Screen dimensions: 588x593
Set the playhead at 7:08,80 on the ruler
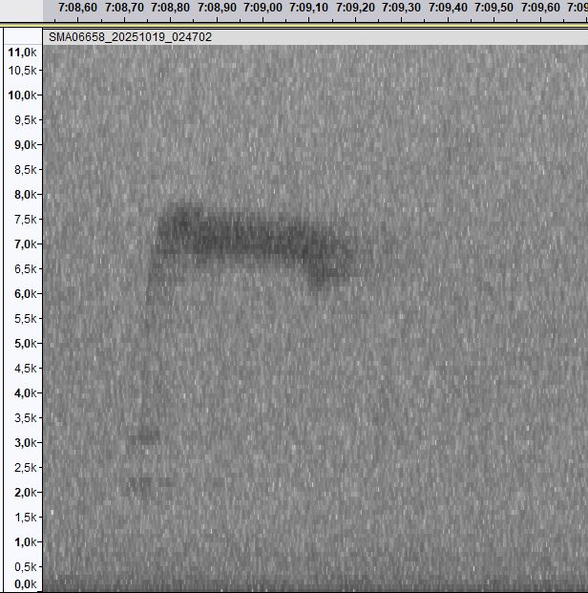click(x=170, y=8)
